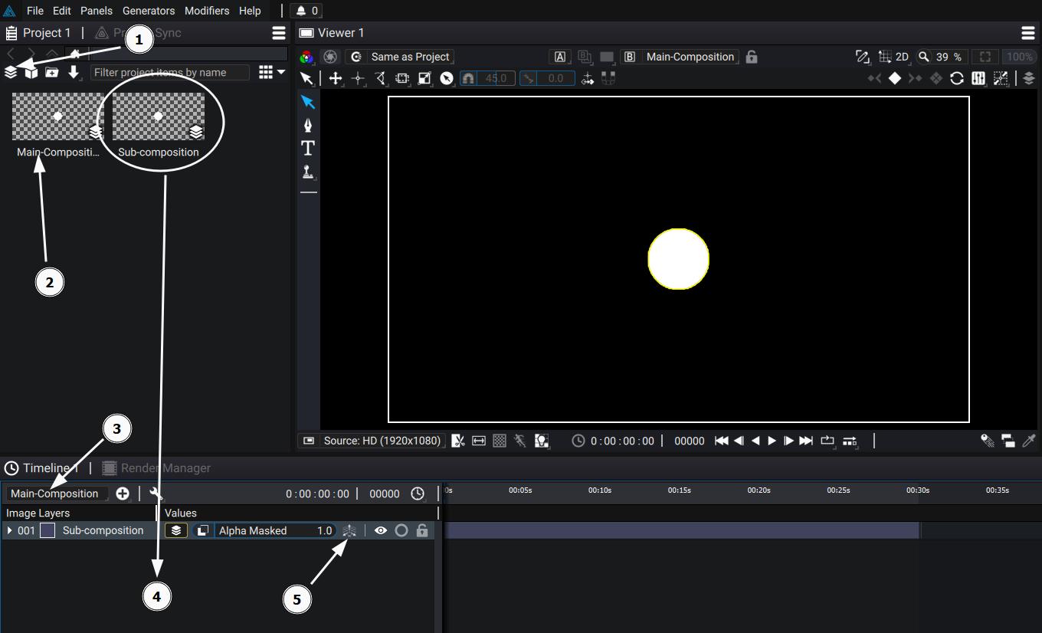1042x633 pixels.
Task: Select the Sub-composition thumbnail in Project
Action: click(x=159, y=116)
